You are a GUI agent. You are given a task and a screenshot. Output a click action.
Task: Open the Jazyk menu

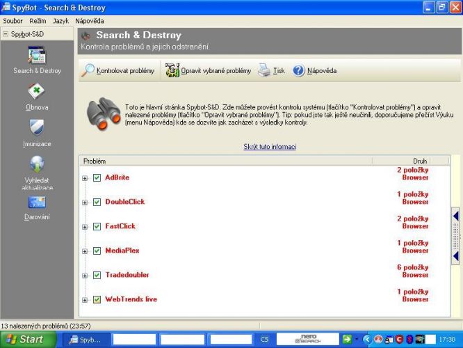click(x=60, y=21)
